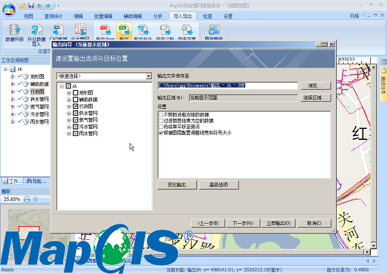Image resolution: width=387 pixels, height=274 pixels.
Task: Click the panel icon above right sidebar
Action: pyautogui.click(x=383, y=61)
